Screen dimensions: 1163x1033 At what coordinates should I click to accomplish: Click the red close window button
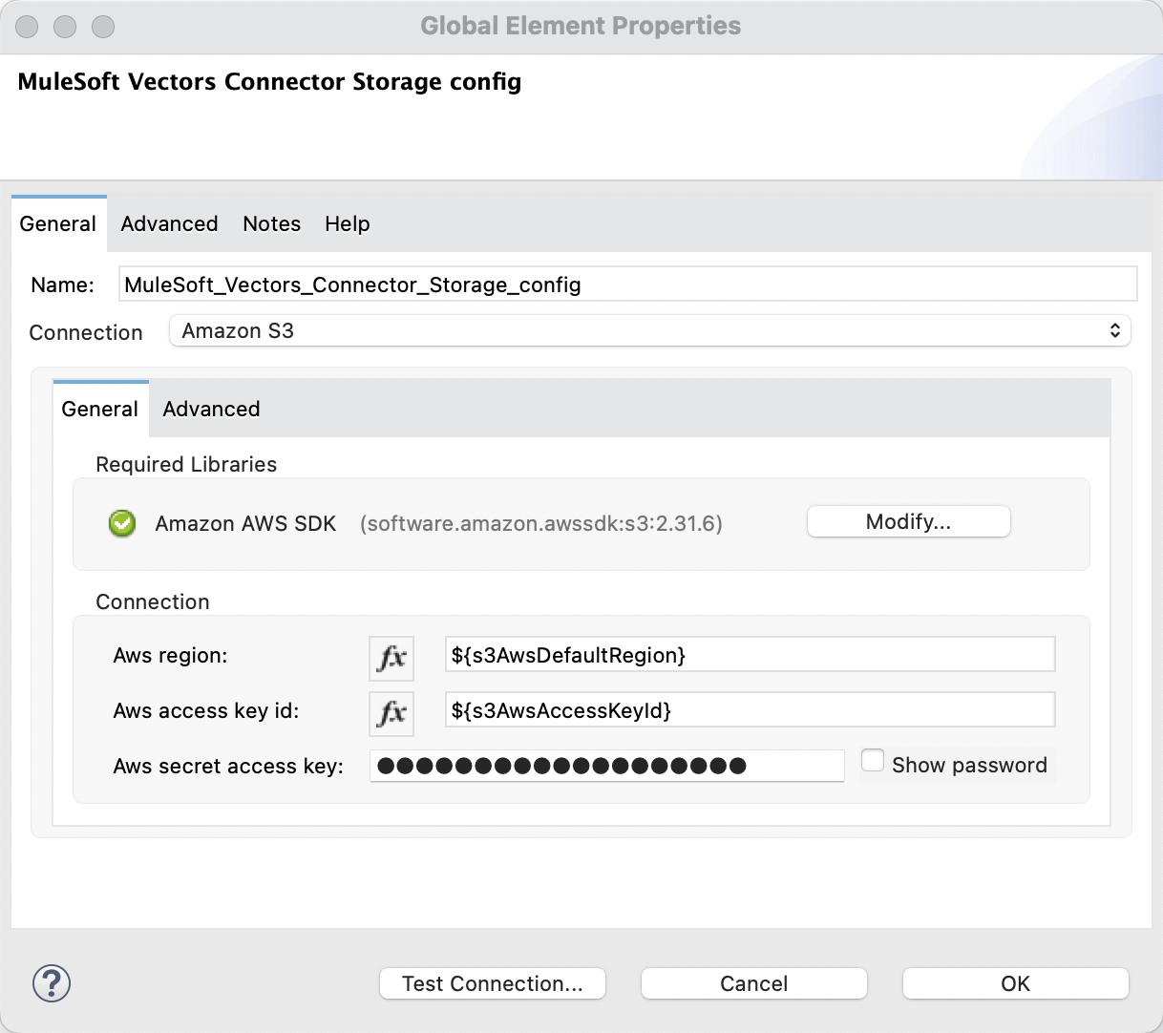point(27,27)
